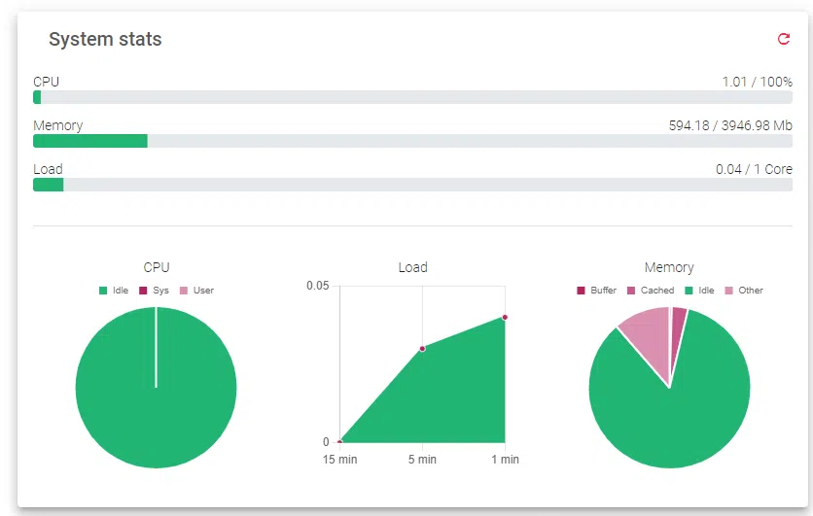Toggle the Idle legend in CPU chart
The width and height of the screenshot is (813, 516).
click(x=114, y=291)
